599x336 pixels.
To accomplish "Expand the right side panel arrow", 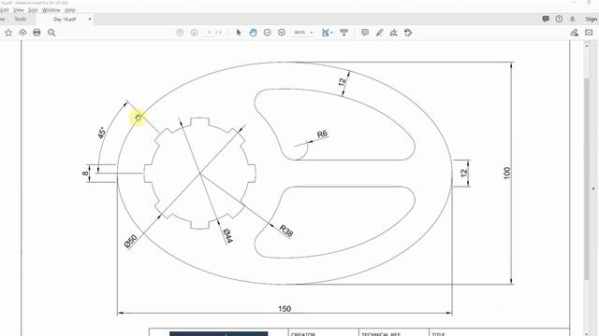I will (x=593, y=189).
